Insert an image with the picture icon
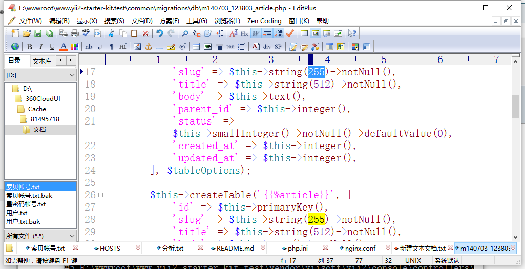525x269 pixels. click(137, 47)
